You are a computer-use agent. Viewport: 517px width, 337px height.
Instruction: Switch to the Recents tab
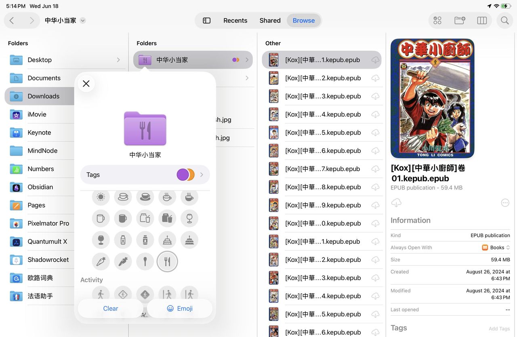(235, 20)
